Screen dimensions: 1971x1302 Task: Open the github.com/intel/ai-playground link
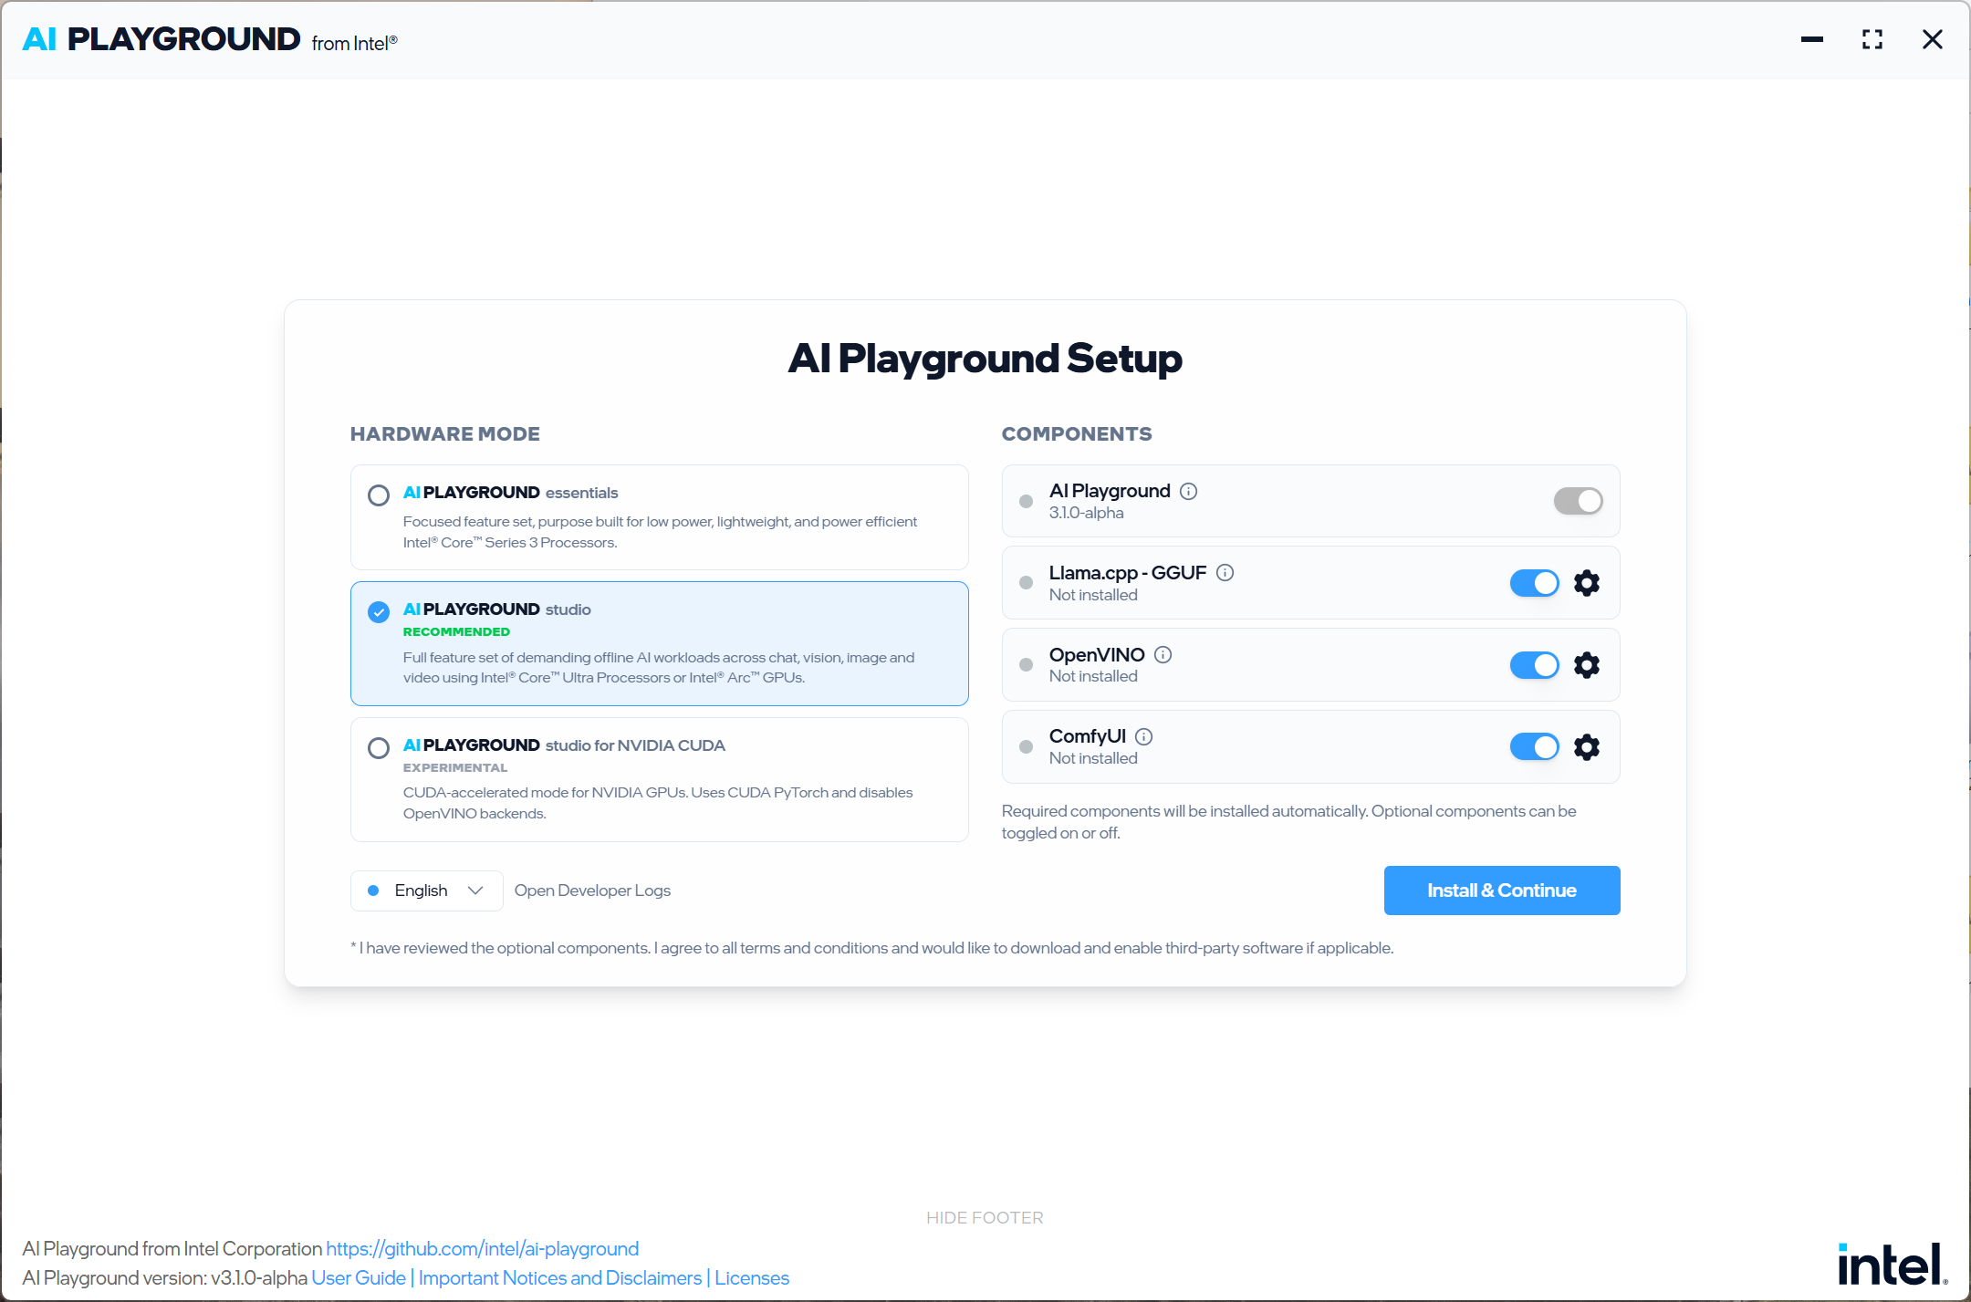(483, 1248)
